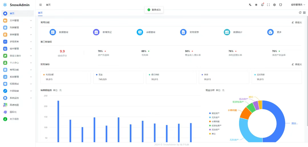
Task: Click 自定义 beside 常用功能
Action: pyautogui.click(x=297, y=22)
